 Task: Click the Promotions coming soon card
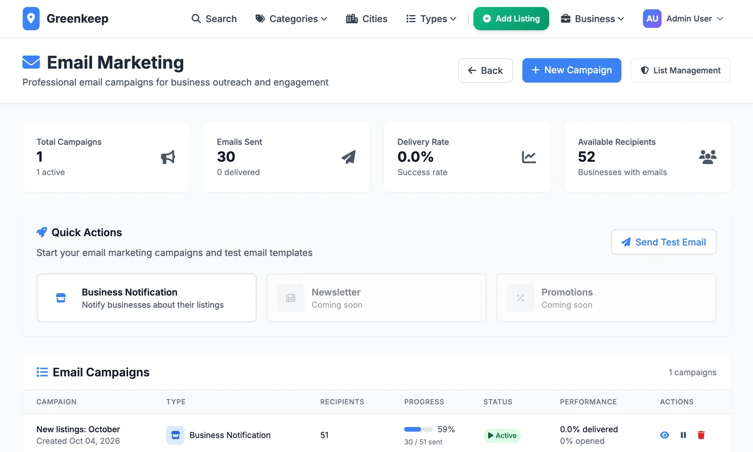(606, 298)
